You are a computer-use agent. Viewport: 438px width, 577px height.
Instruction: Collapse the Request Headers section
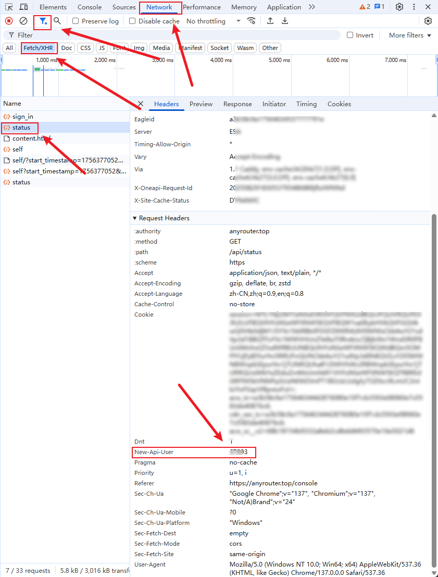[135, 218]
